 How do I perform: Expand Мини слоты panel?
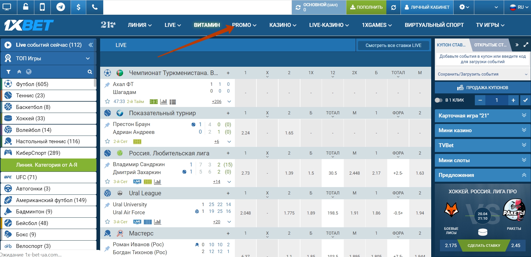[482, 160]
